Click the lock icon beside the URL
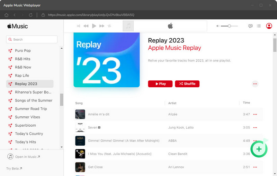Image resolution: width=277 pixels, height=176 pixels. pos(43,15)
